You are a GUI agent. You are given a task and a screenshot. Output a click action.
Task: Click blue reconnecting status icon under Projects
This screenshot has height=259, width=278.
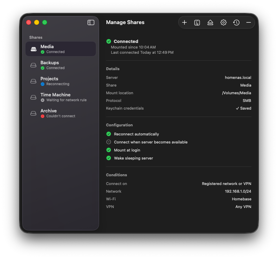(43, 84)
